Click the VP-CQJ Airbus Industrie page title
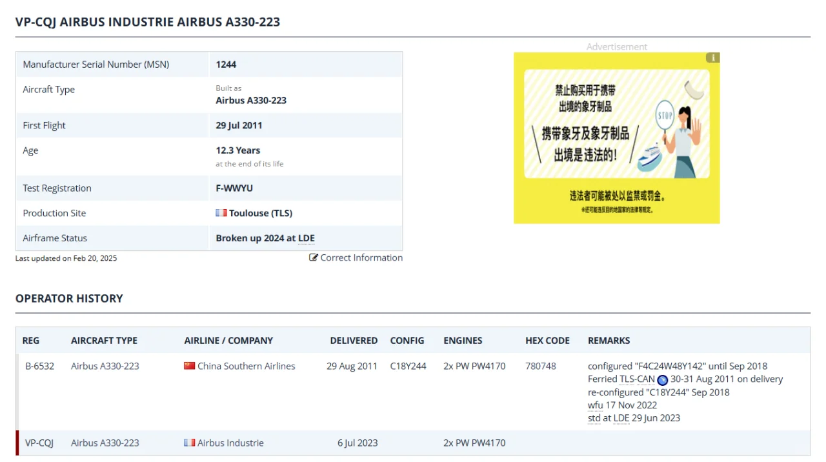The width and height of the screenshot is (826, 462). 148,22
